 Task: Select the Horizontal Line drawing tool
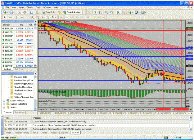pyautogui.click(x=22, y=17)
